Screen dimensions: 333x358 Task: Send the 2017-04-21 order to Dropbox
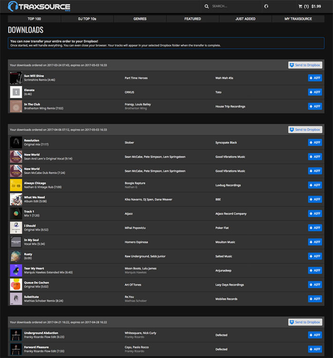305,322
